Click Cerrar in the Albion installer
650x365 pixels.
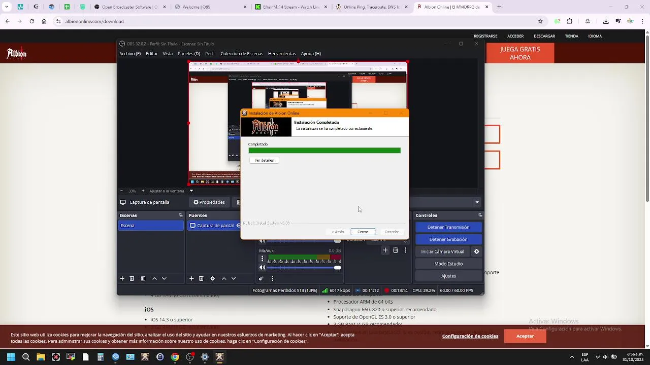click(363, 232)
